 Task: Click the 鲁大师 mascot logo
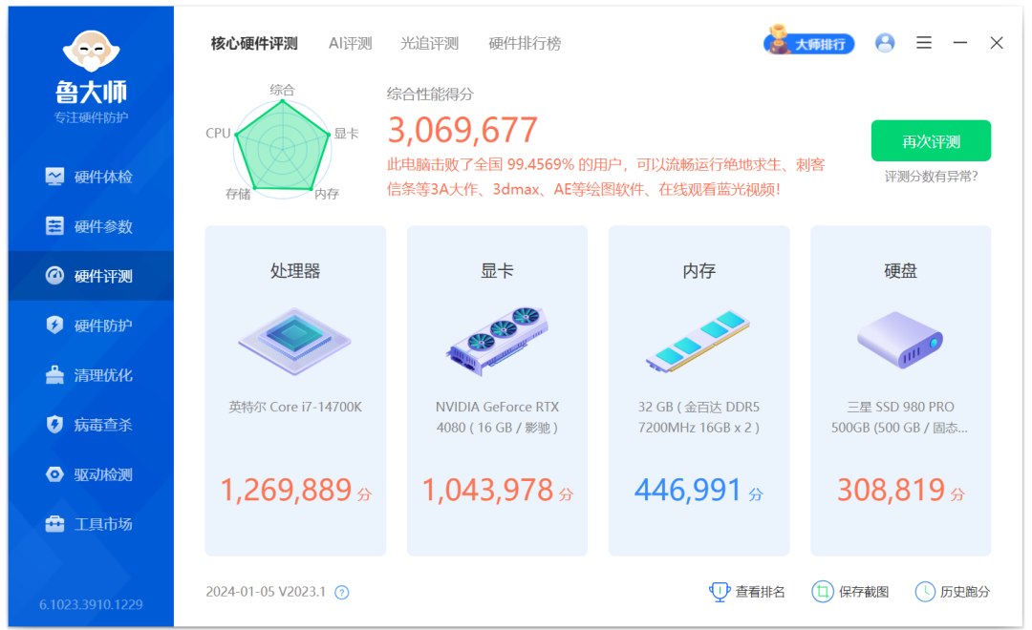pyautogui.click(x=91, y=51)
